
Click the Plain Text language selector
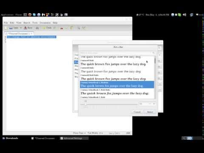(x=79, y=133)
